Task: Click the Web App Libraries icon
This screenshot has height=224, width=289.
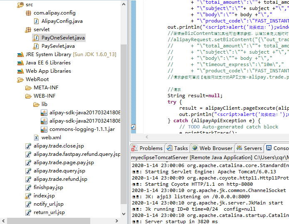Action: pos(20,71)
